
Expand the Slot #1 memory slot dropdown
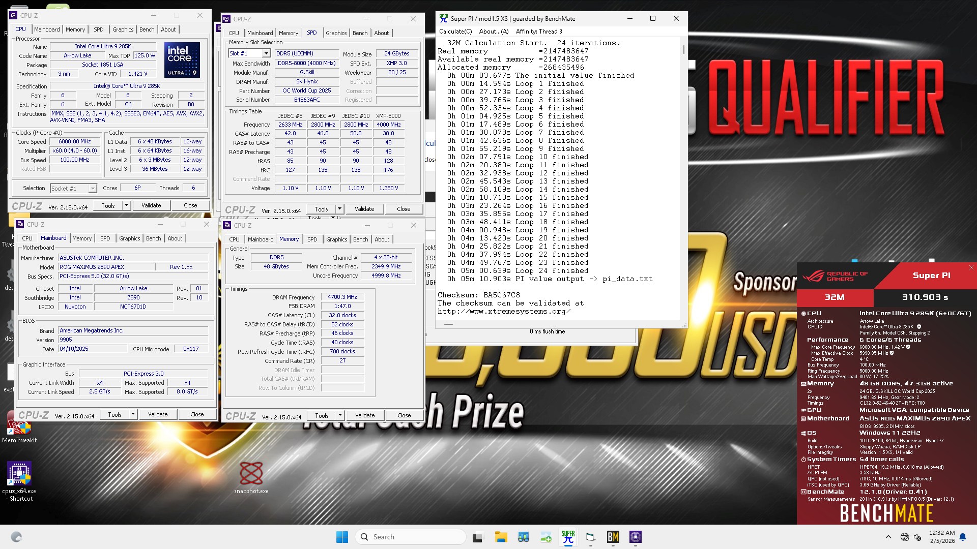[x=266, y=53]
